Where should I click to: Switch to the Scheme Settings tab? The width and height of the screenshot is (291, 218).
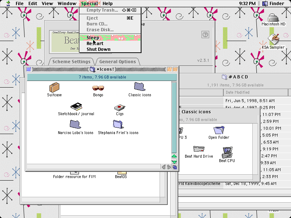(71, 61)
